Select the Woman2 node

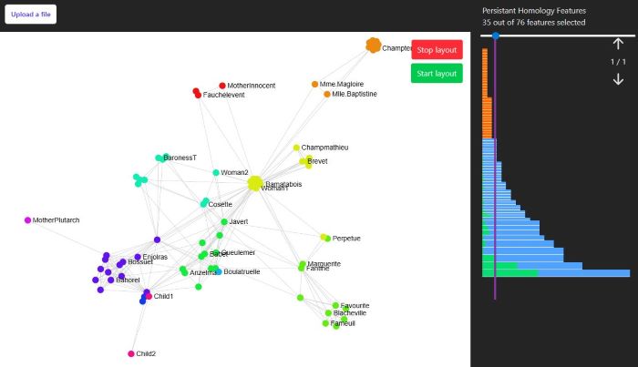click(216, 172)
